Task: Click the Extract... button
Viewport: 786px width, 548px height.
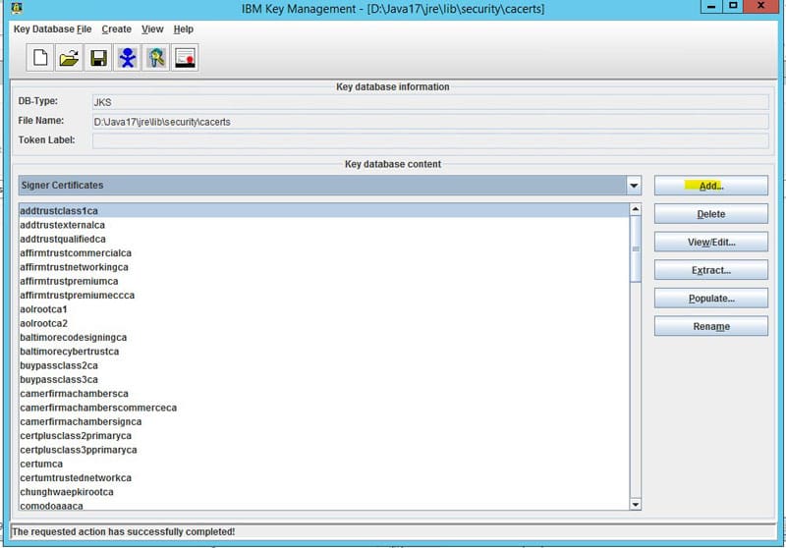Action: click(x=710, y=270)
